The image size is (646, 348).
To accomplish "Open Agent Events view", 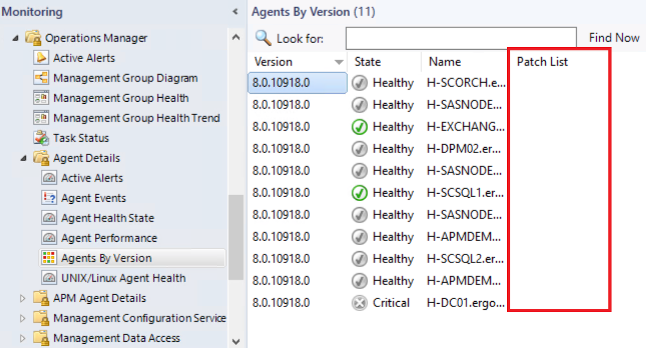I will (94, 198).
